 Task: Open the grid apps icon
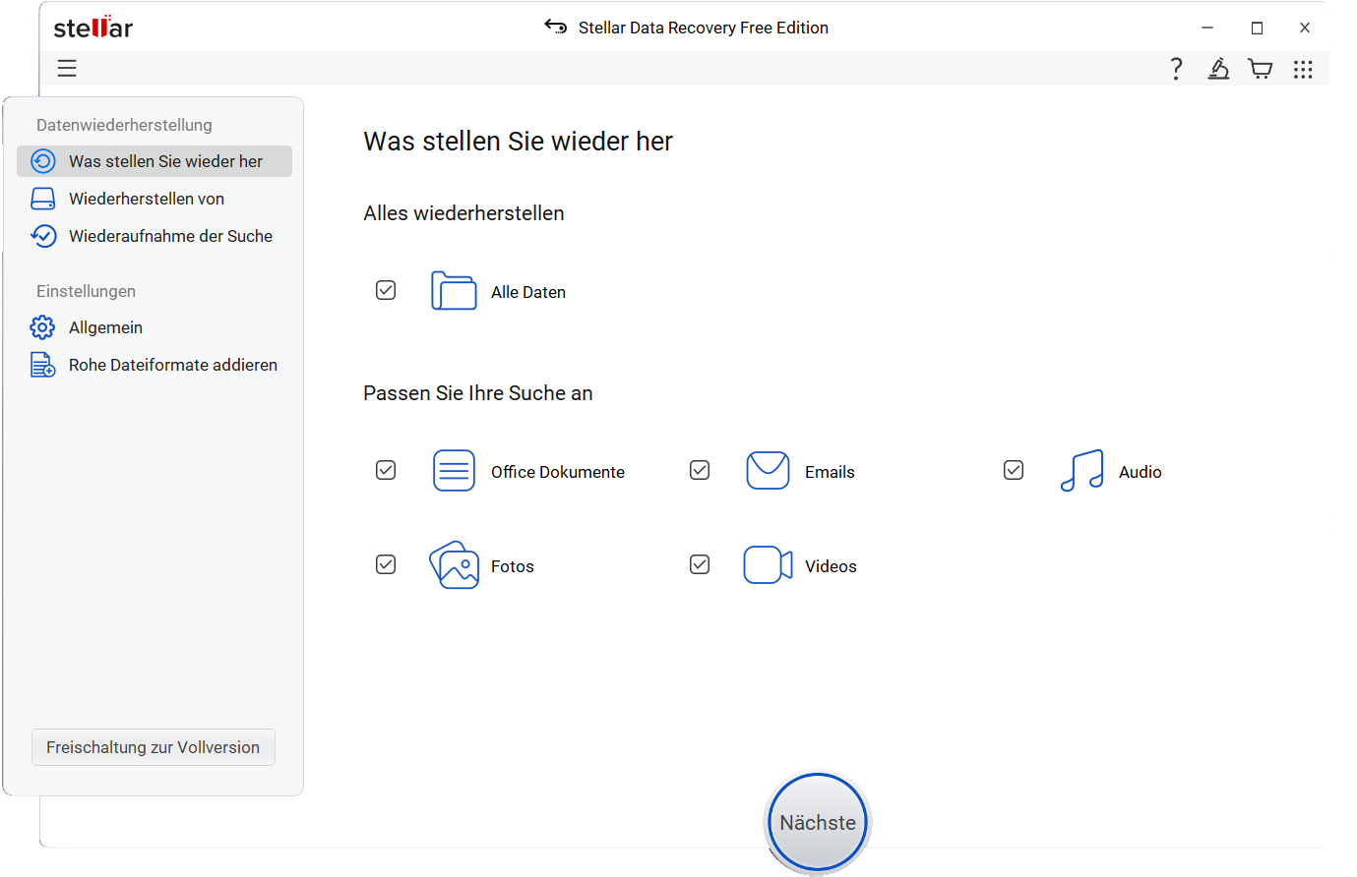[x=1303, y=68]
